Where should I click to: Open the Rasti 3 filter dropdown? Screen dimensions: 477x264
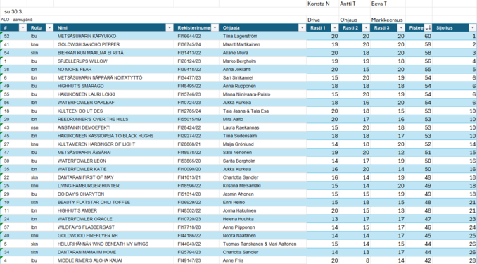[401, 27]
